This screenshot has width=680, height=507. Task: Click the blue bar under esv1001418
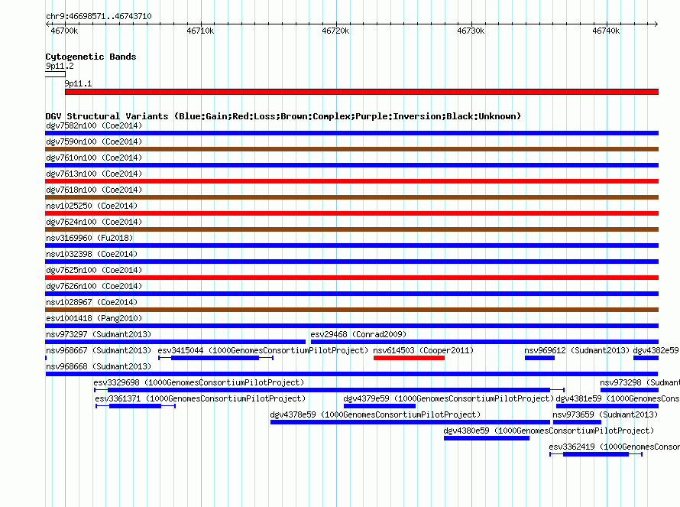pos(351,326)
